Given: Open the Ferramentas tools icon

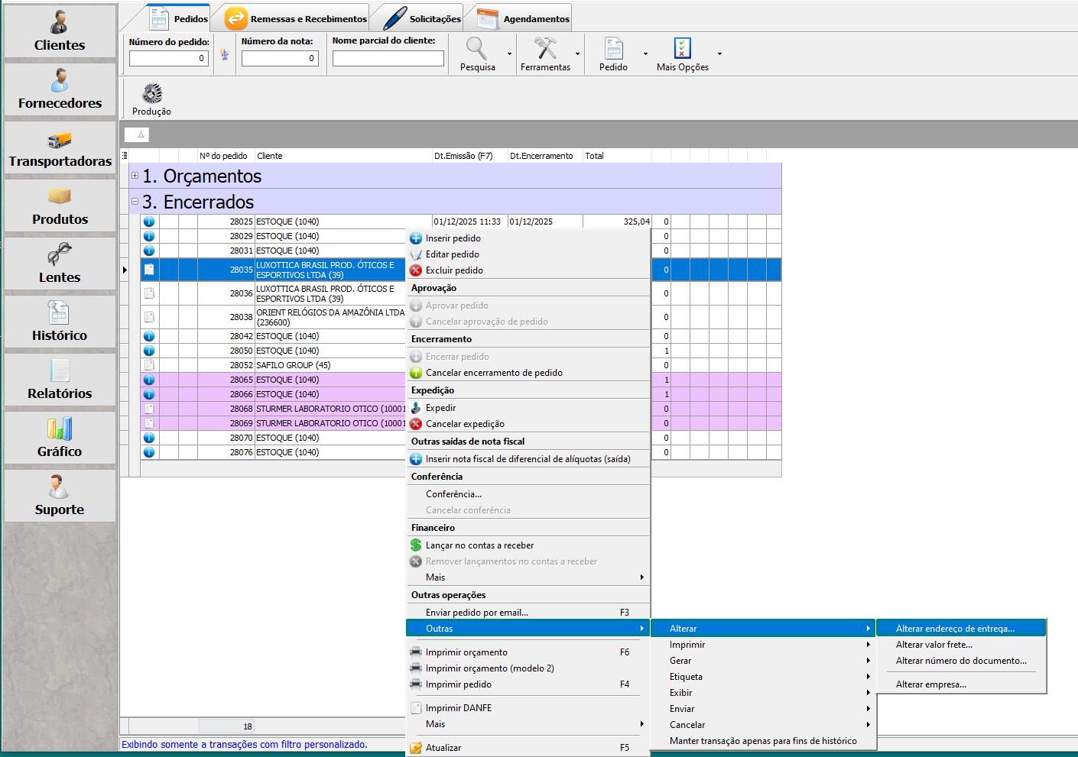Looking at the screenshot, I should coord(544,49).
